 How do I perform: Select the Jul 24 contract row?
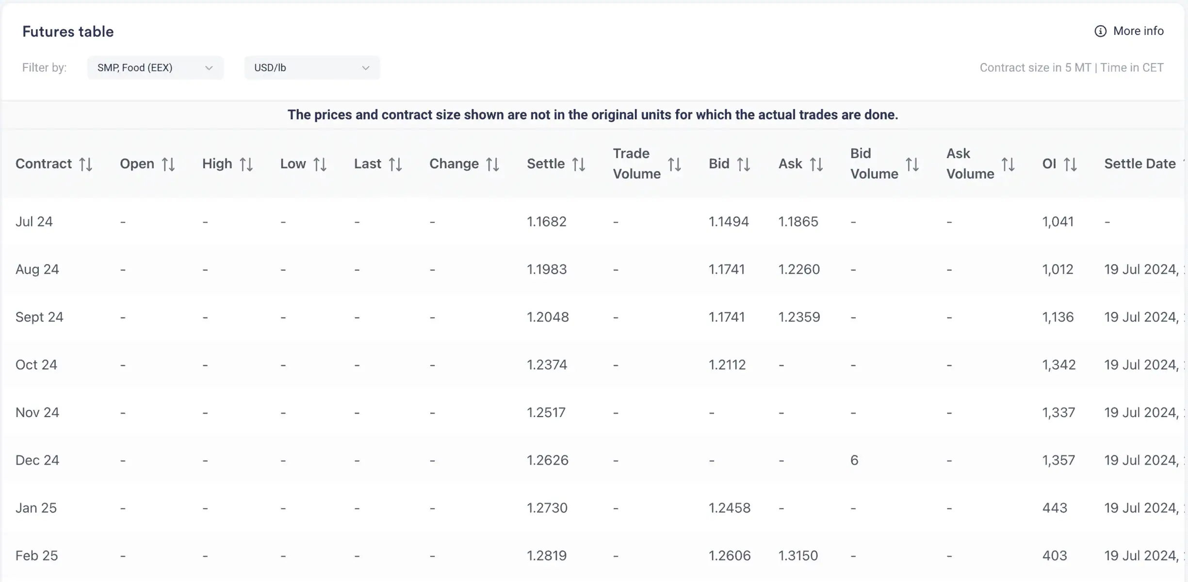(x=593, y=222)
